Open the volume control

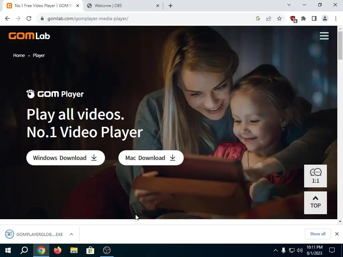[300, 250]
